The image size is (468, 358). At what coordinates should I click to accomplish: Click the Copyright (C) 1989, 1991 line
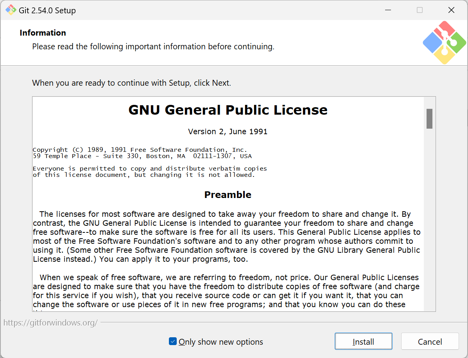coord(140,149)
